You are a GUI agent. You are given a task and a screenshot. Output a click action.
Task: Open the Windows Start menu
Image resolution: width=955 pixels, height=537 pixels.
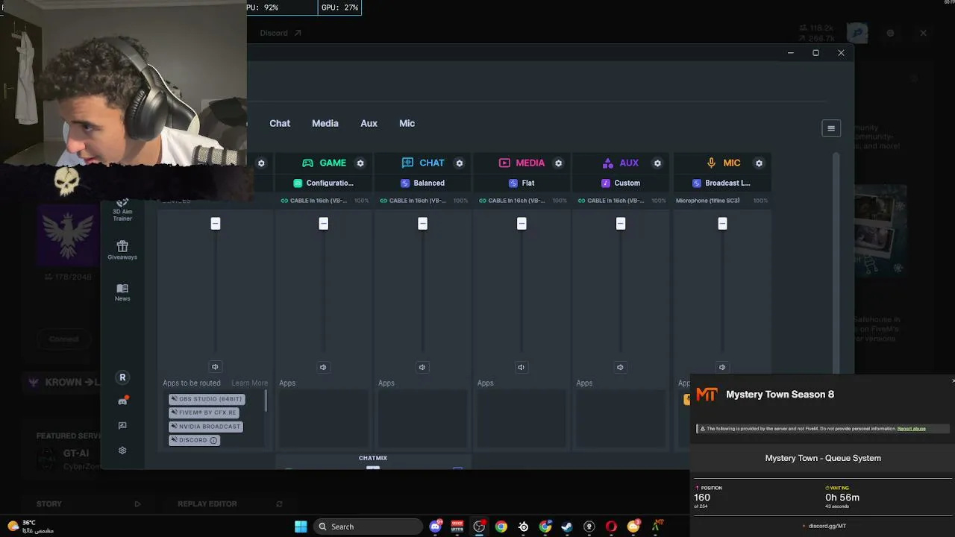click(x=301, y=527)
